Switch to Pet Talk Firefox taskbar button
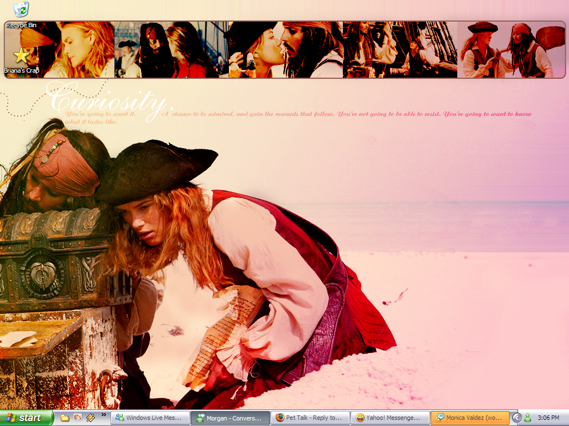This screenshot has height=426, width=569. click(310, 418)
